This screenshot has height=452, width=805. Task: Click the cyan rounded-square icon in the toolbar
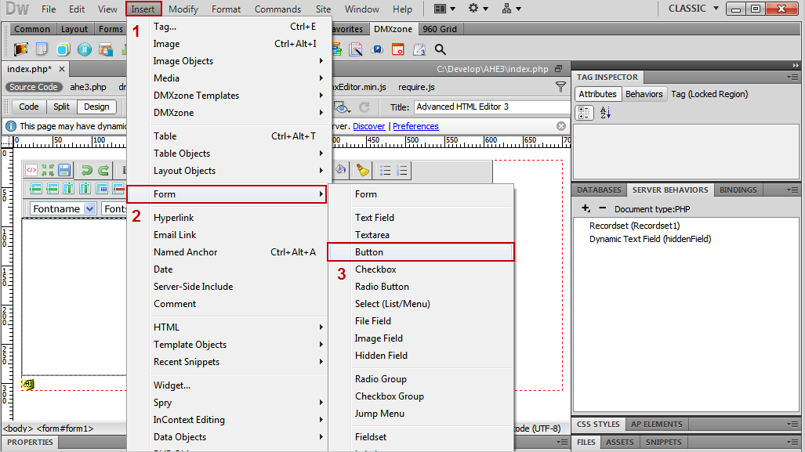click(63, 49)
